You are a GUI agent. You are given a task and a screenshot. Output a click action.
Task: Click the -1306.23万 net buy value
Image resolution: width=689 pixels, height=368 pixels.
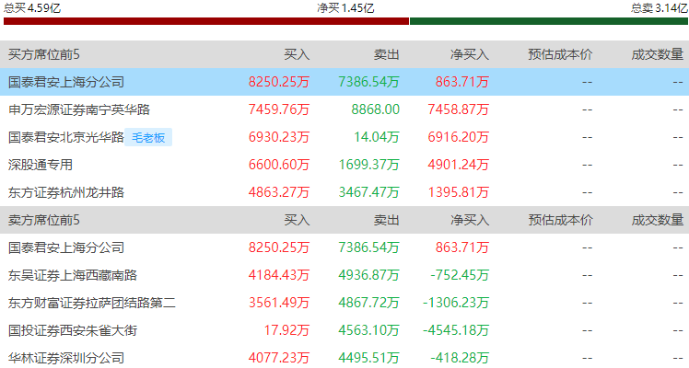coord(456,303)
